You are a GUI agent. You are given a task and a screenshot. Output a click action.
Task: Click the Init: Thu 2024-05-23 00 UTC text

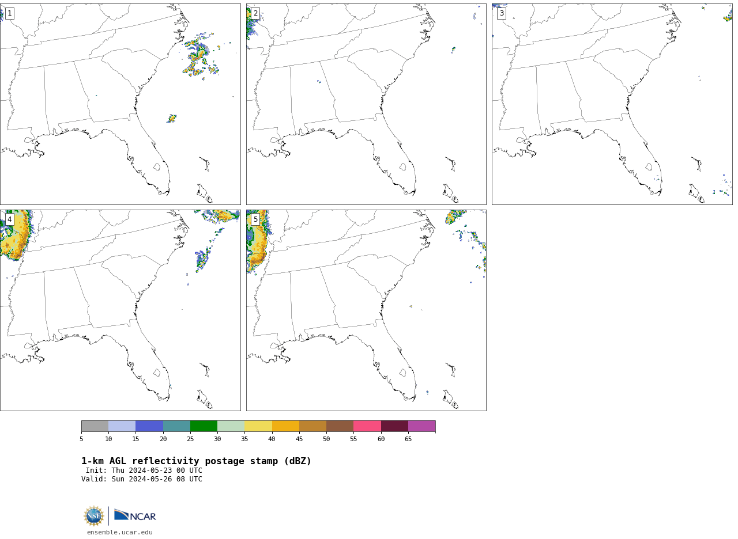click(x=144, y=470)
